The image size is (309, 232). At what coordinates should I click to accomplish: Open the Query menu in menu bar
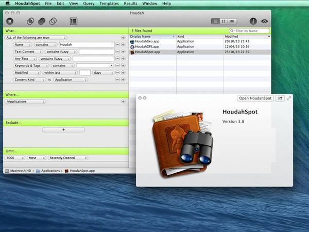pyautogui.click(x=89, y=4)
